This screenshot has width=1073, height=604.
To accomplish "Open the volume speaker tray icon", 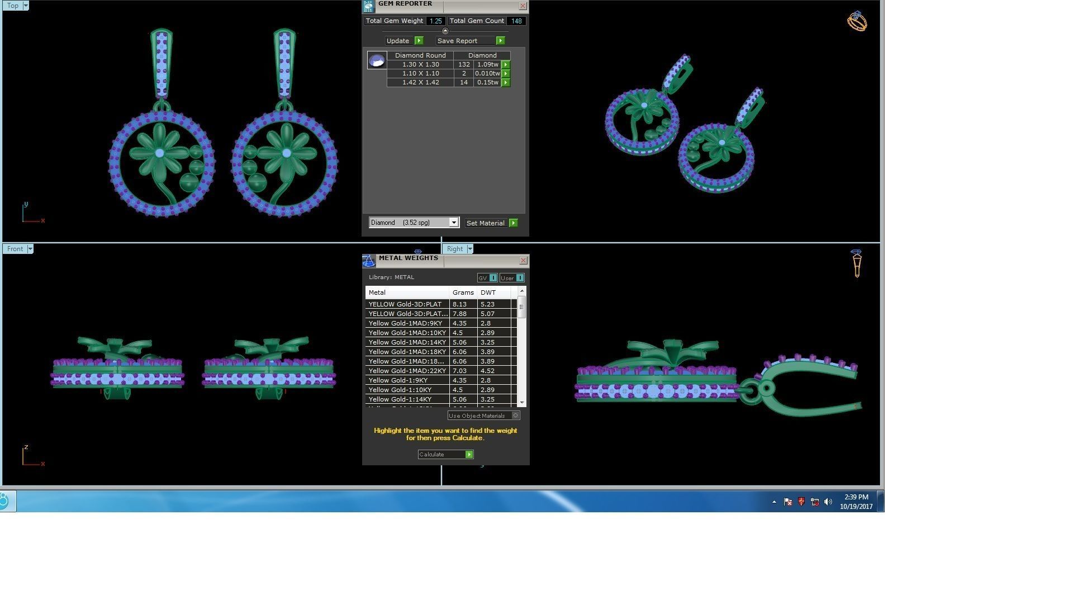I will 828,502.
